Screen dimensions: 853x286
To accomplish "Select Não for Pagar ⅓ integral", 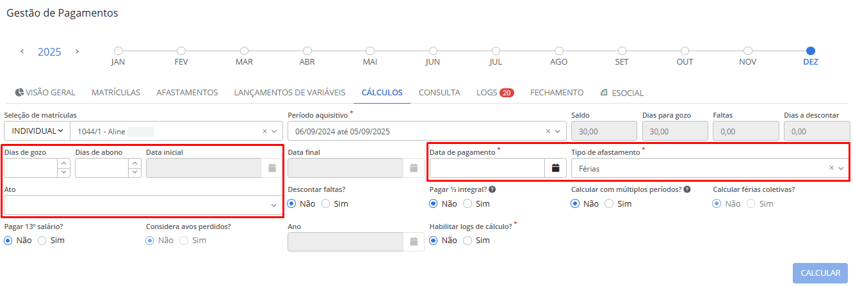I will tap(434, 203).
